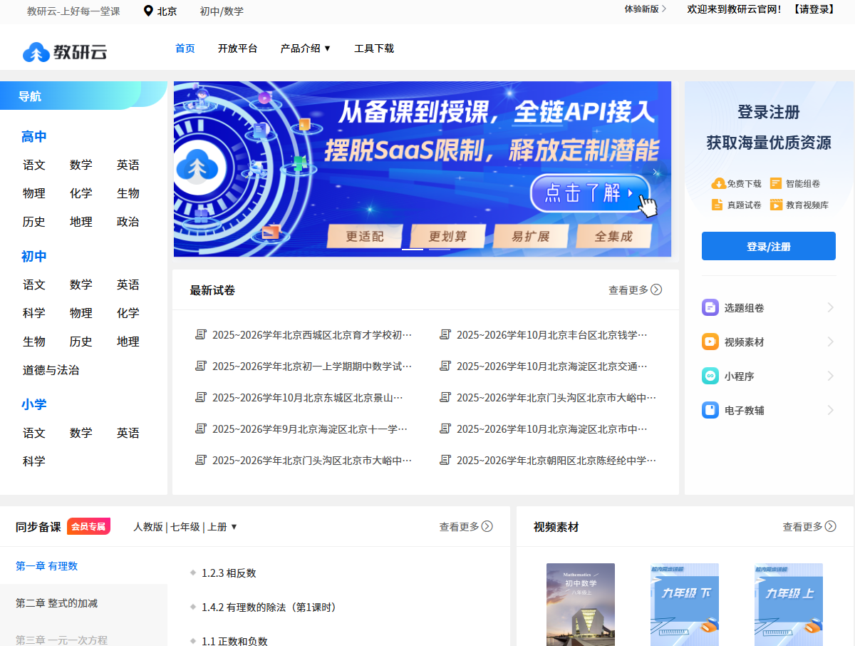Open the 小程序 entry icon
Image resolution: width=855 pixels, height=646 pixels.
pyautogui.click(x=710, y=376)
